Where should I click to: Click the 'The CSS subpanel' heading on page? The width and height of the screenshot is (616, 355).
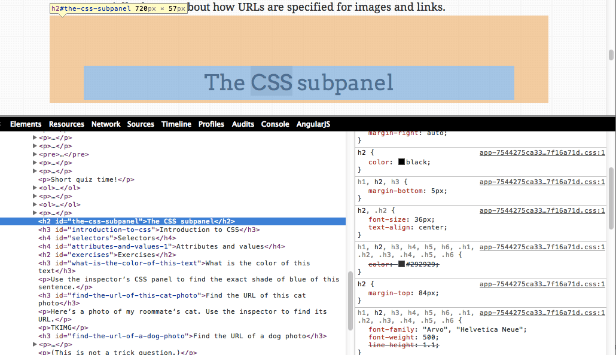click(298, 82)
